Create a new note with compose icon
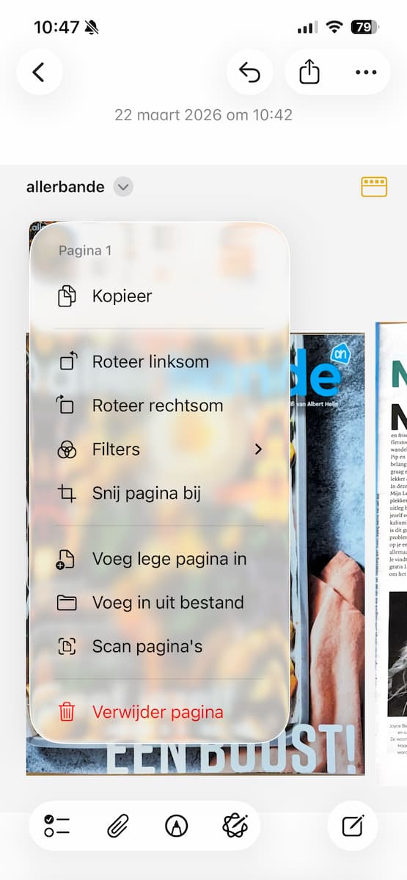 (353, 826)
